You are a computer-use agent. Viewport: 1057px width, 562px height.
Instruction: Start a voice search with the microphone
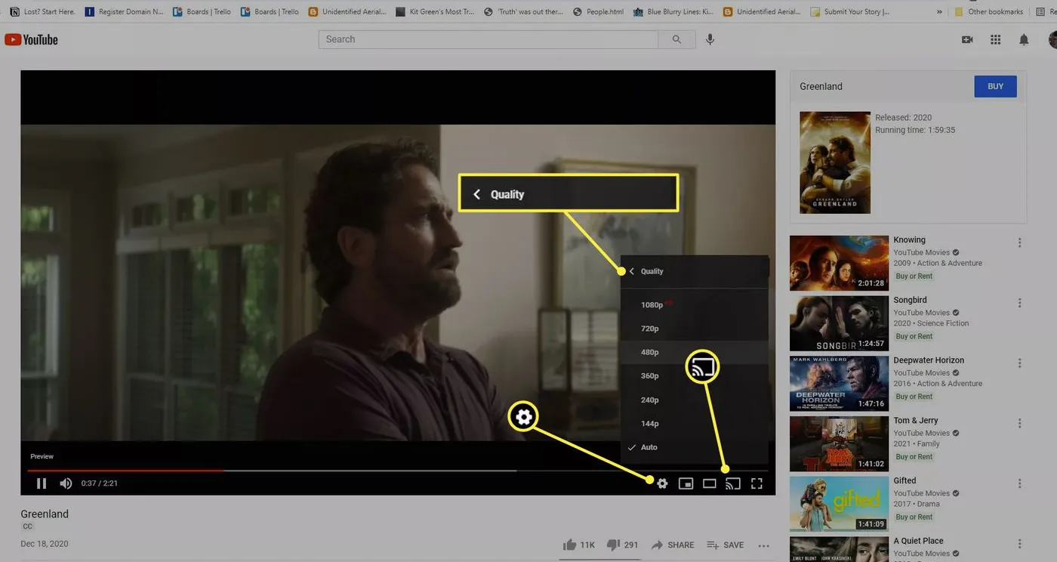click(709, 39)
